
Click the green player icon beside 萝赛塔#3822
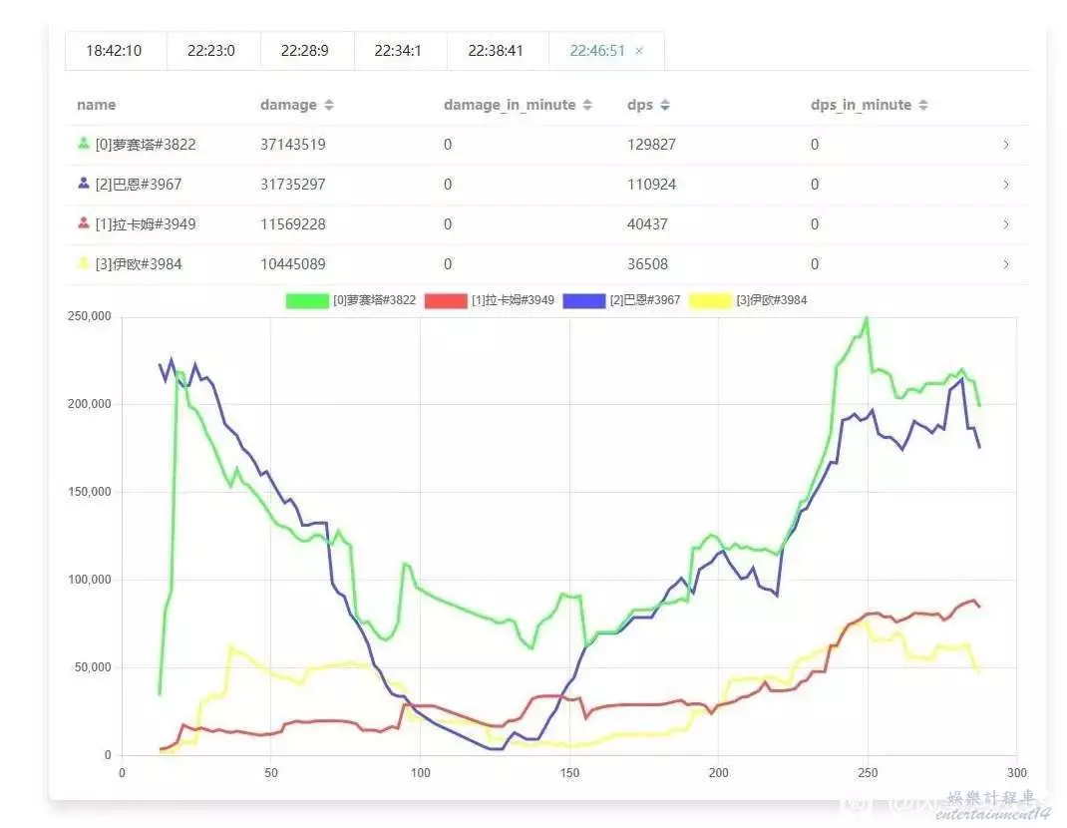[84, 144]
